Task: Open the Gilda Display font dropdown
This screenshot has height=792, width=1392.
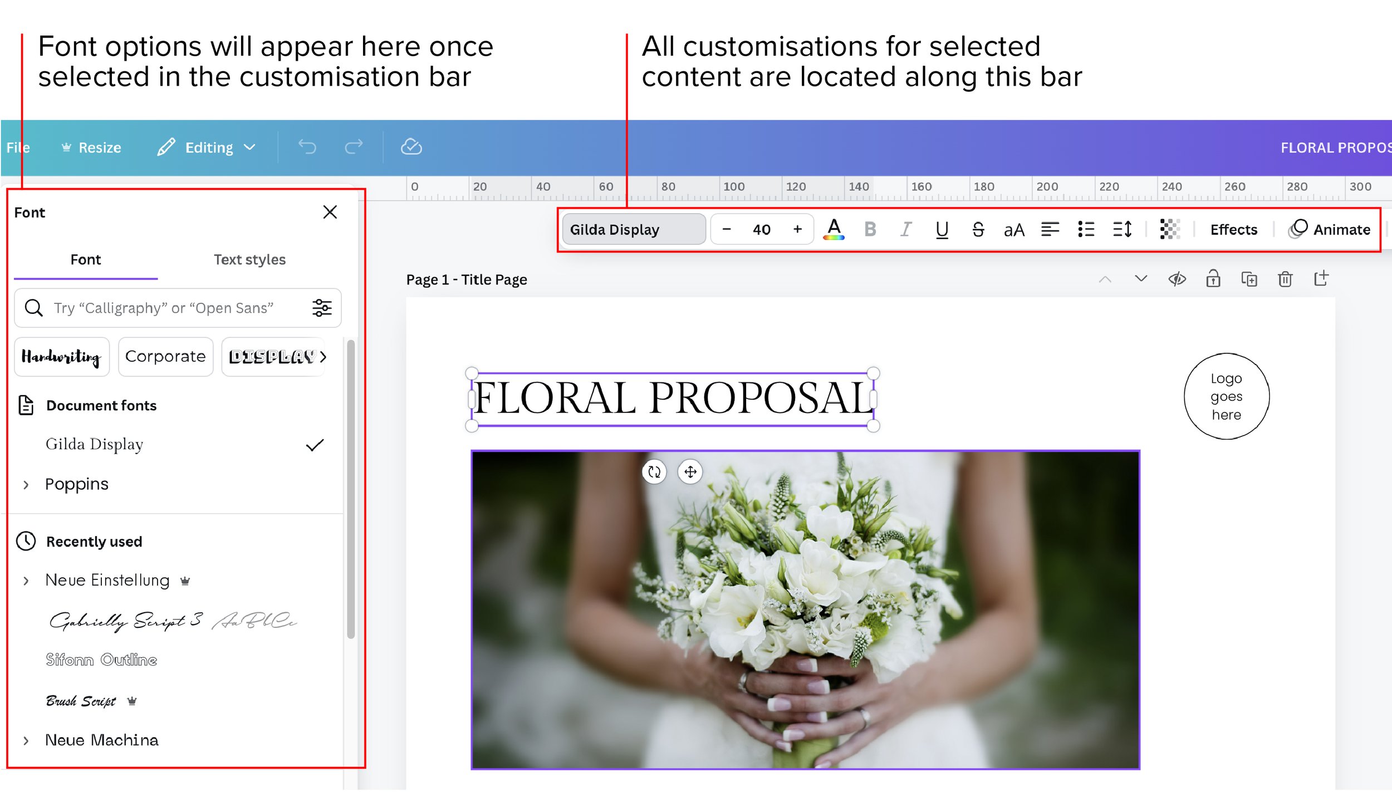Action: [634, 229]
